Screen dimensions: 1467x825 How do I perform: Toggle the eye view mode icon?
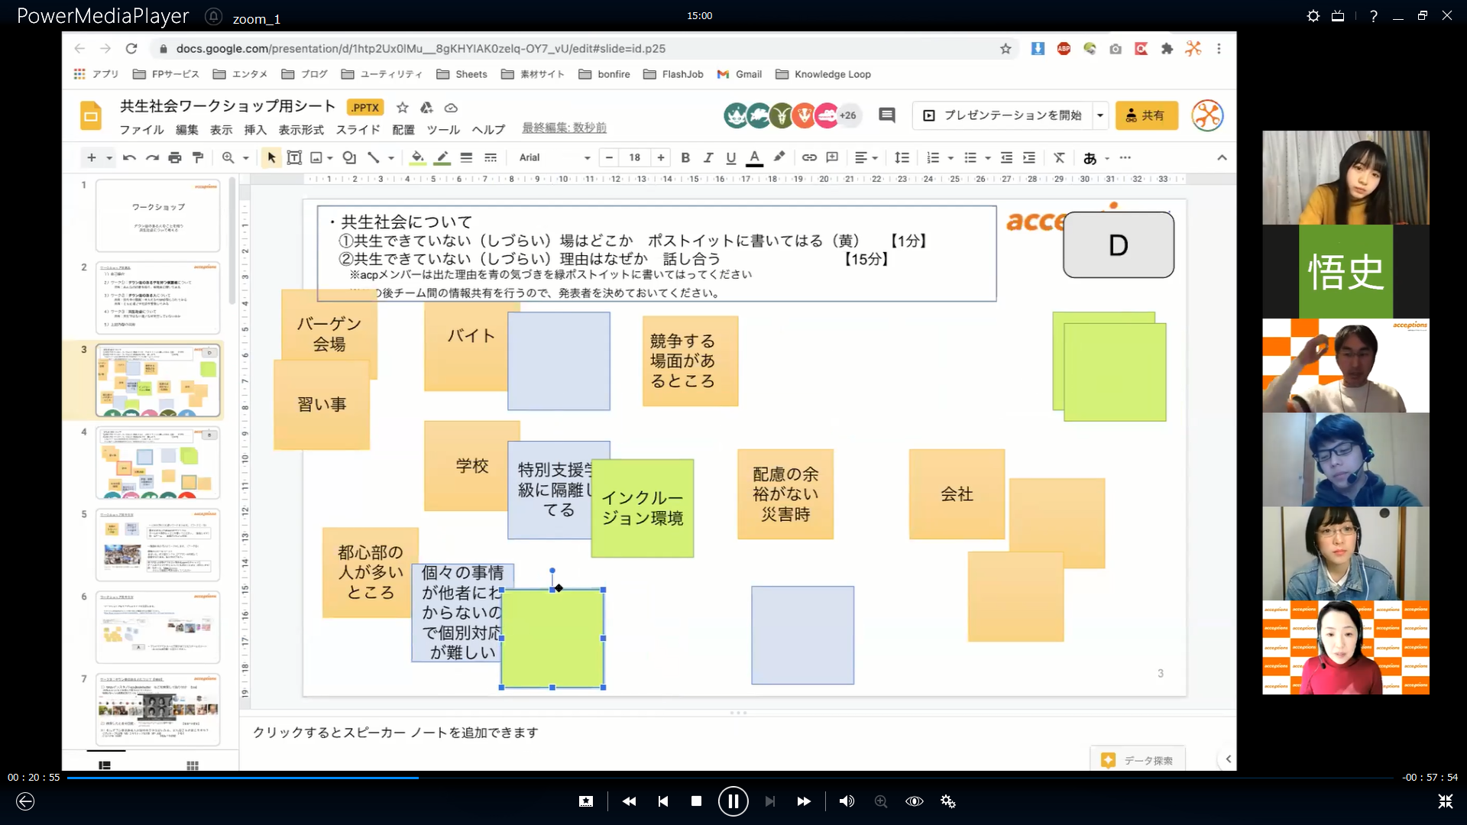coord(915,801)
